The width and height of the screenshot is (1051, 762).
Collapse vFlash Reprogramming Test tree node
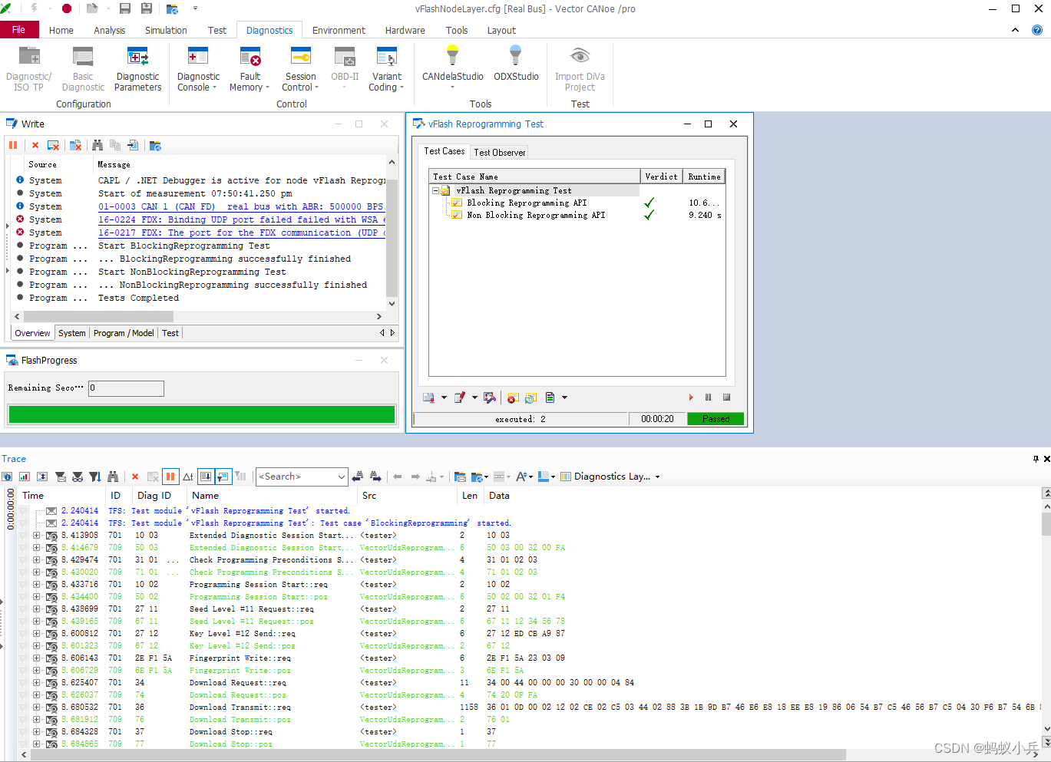(435, 191)
